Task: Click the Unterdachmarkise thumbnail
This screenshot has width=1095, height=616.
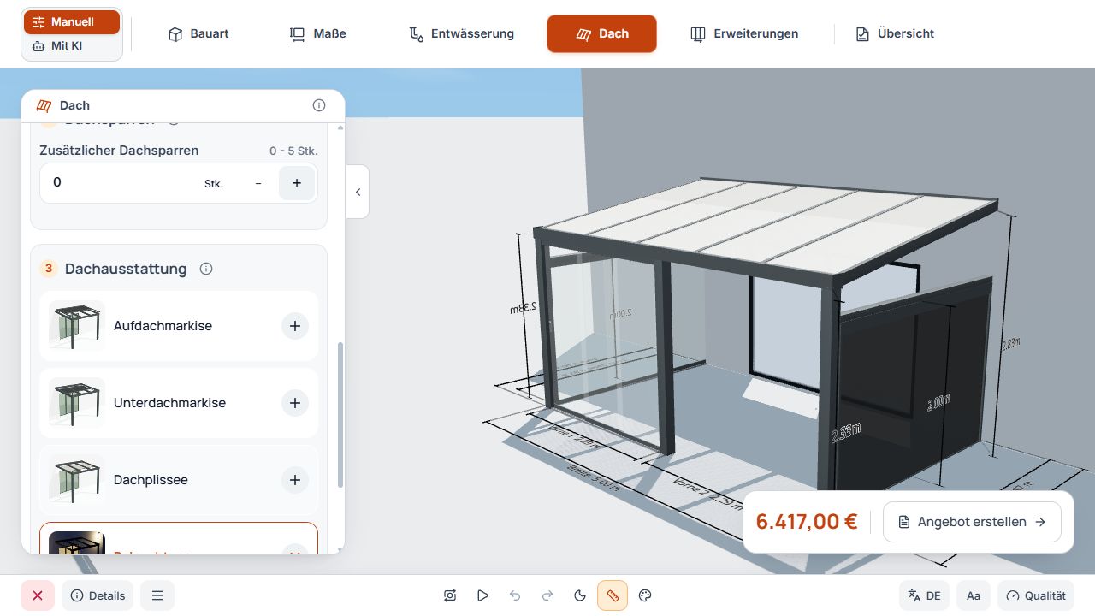Action: [x=77, y=403]
